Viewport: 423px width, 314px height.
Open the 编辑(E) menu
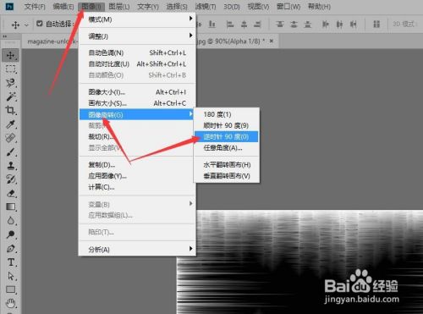[x=63, y=6]
